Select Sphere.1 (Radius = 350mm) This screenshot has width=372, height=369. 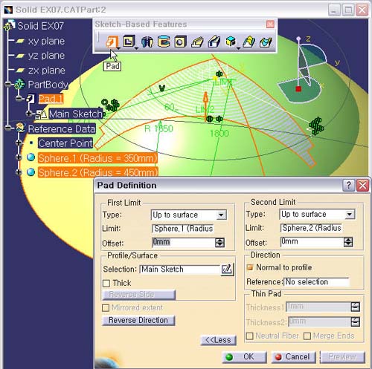click(x=97, y=158)
